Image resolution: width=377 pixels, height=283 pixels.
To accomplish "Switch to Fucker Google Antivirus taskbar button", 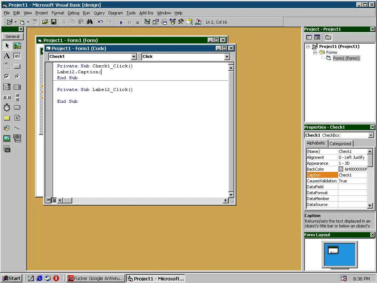I will click(96, 279).
